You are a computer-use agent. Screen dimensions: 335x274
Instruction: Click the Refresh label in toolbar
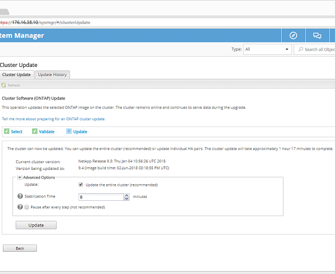pyautogui.click(x=14, y=85)
